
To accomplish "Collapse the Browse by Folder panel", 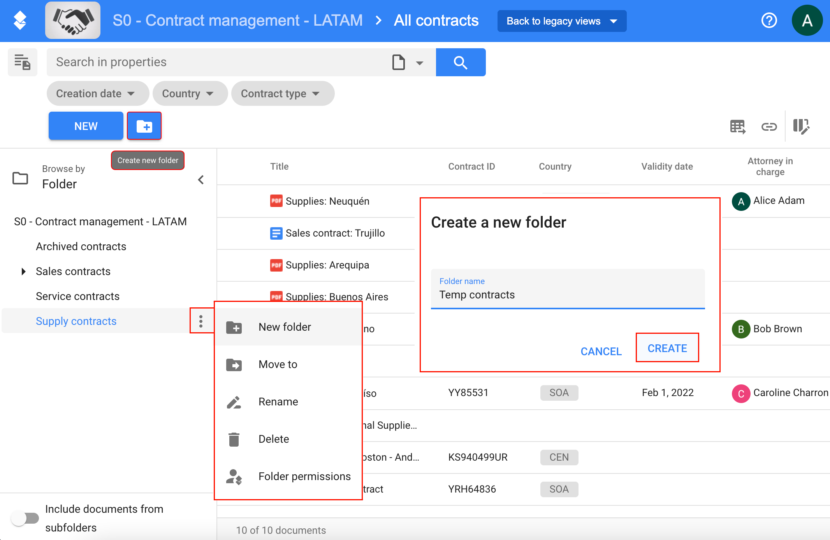I will pos(201,180).
